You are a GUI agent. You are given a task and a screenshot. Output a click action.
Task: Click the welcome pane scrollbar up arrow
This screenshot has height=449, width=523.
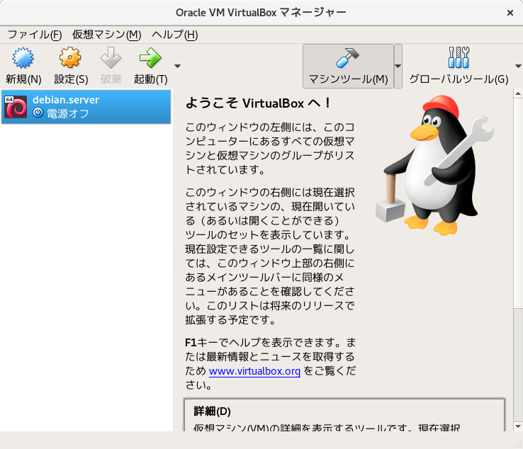pyautogui.click(x=518, y=93)
